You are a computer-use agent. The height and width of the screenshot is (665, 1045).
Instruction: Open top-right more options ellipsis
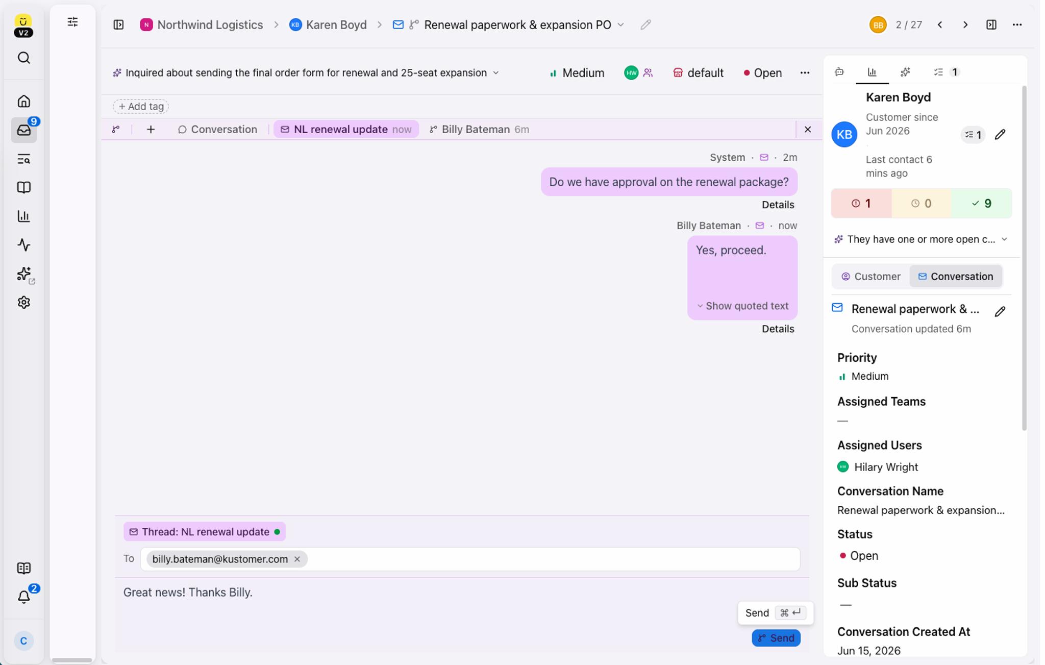pos(1017,24)
